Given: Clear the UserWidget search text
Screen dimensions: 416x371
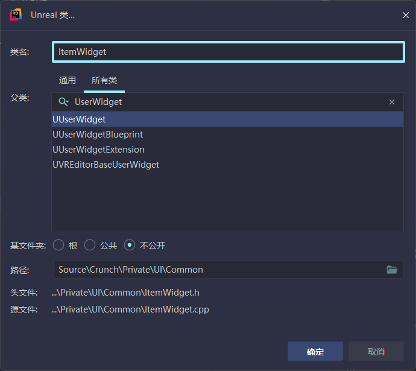Looking at the screenshot, I should (392, 102).
